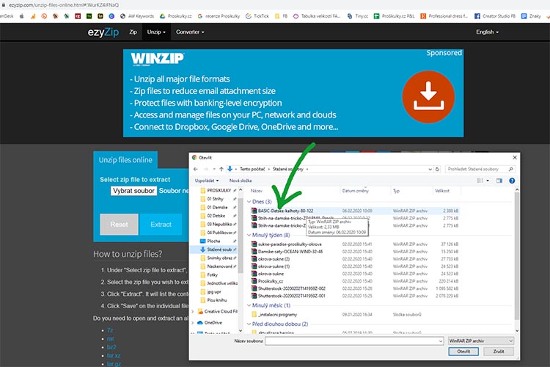Collapse the Před dlouhou dobou (2) group

[249, 324]
